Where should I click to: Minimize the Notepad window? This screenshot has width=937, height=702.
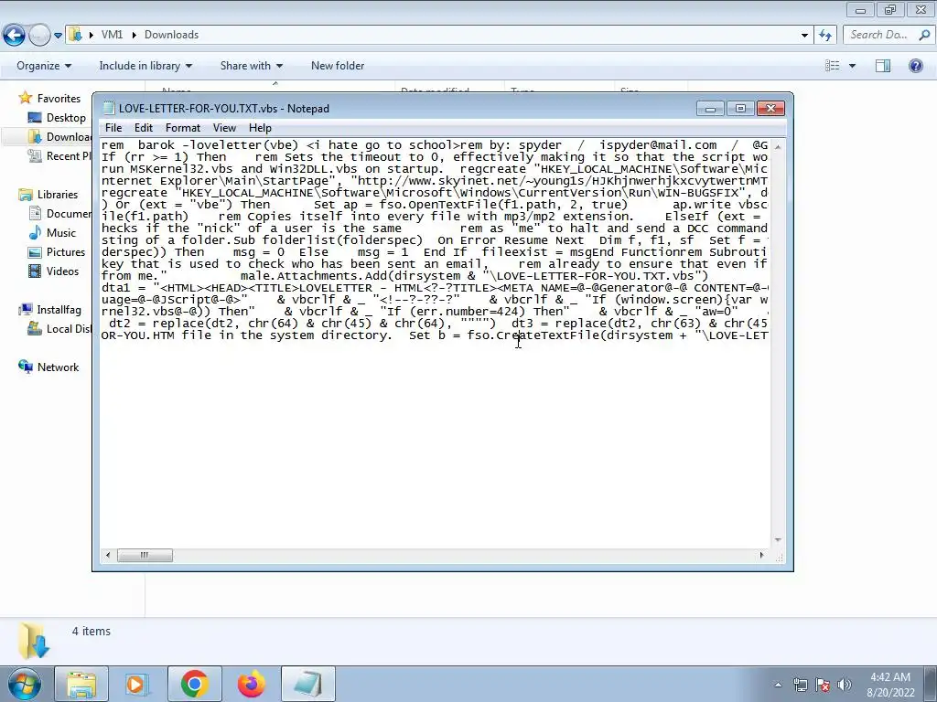(710, 109)
